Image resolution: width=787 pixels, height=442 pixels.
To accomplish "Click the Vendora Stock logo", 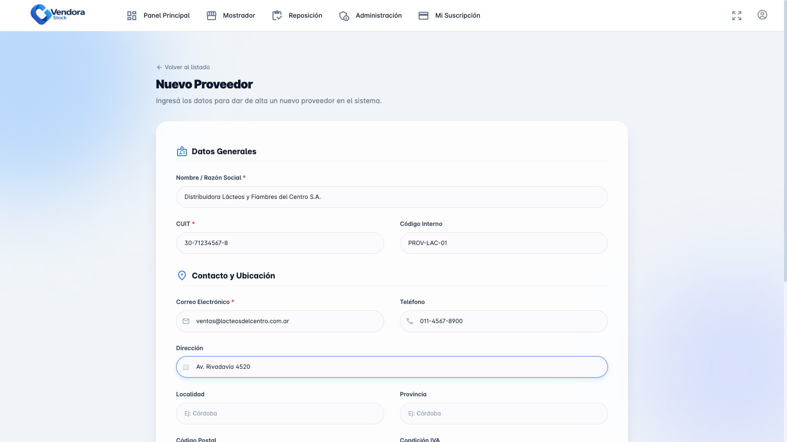I will 58,14.
